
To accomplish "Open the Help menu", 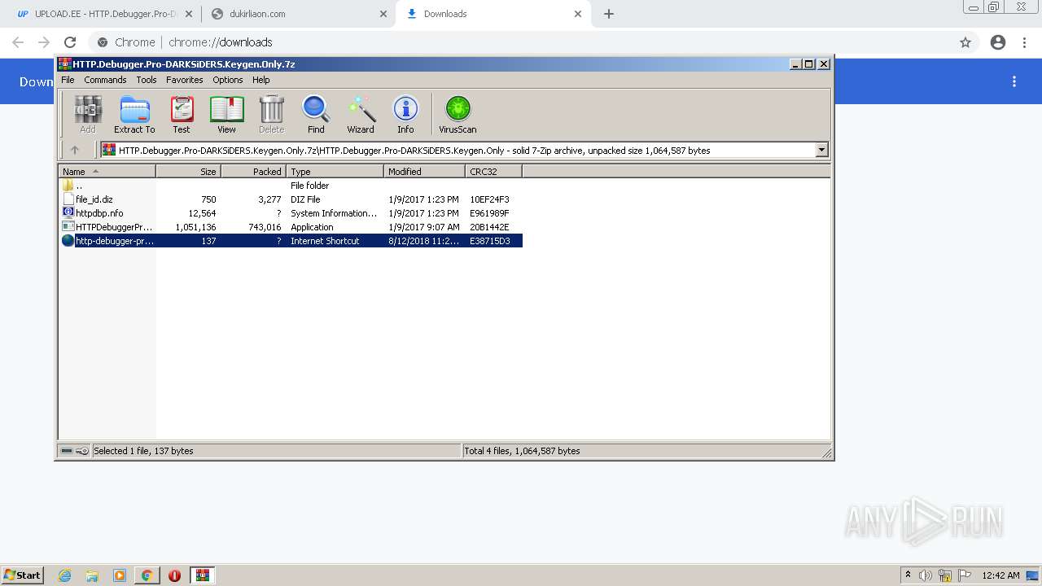I will click(261, 80).
